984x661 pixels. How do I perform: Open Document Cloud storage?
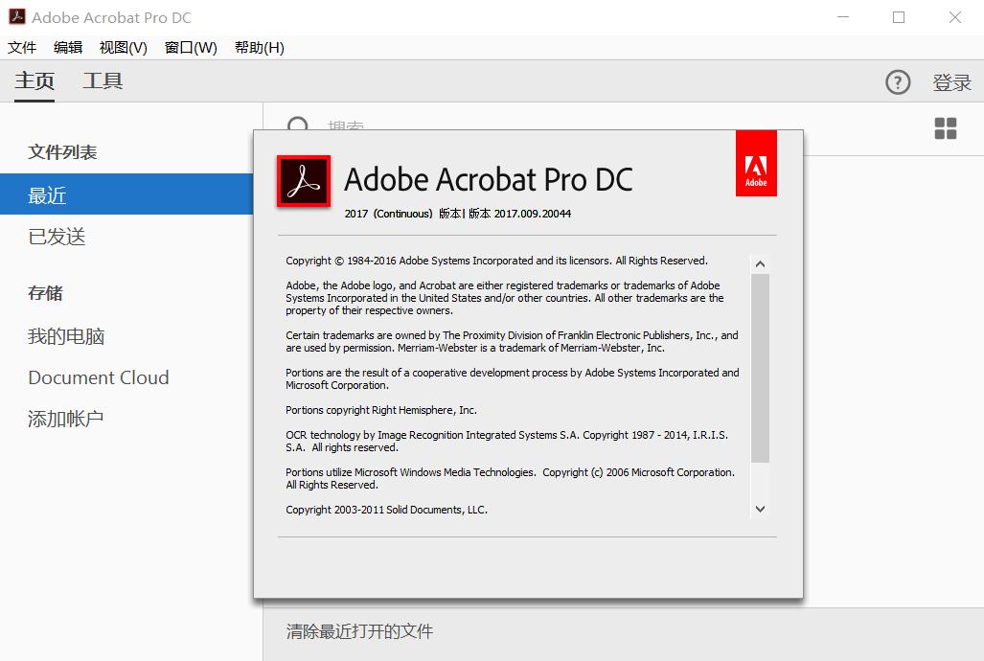[x=99, y=377]
